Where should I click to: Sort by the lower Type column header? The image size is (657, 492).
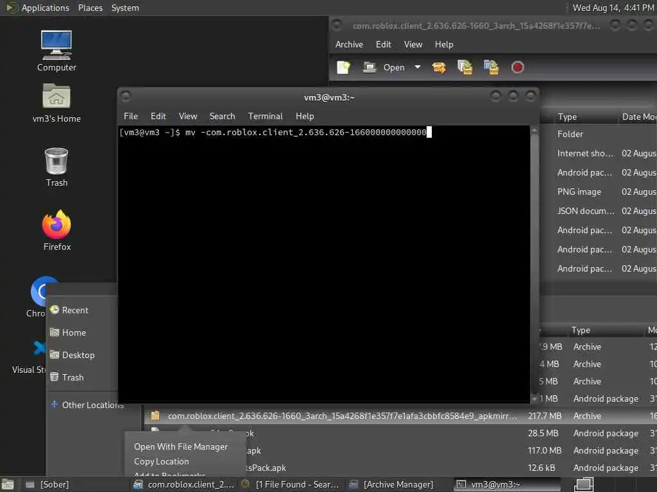pyautogui.click(x=580, y=330)
